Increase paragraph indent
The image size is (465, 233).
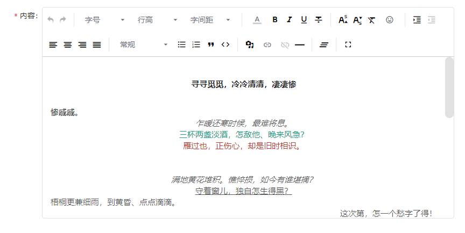tap(417, 20)
